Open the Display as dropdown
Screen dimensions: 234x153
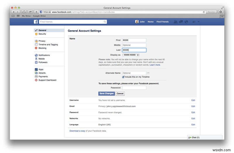click(131, 55)
